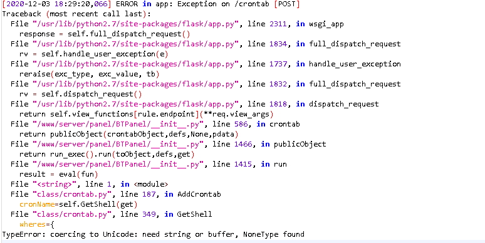Click 'publicObject' after line 1466
The width and height of the screenshot is (485, 243).
tap(300, 144)
